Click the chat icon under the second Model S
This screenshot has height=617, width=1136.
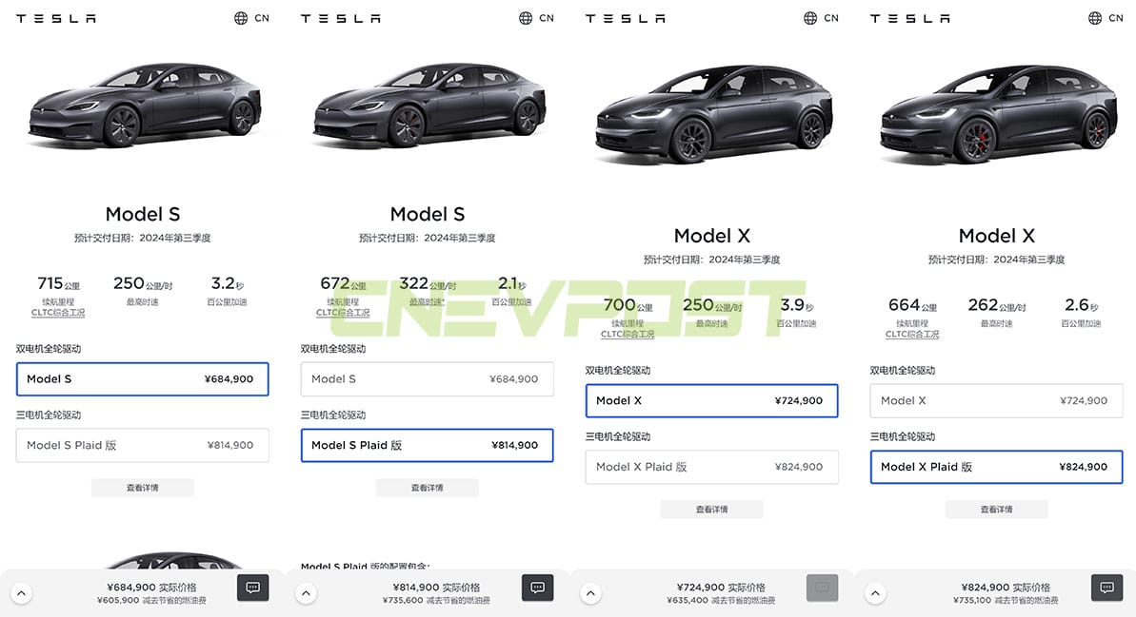[537, 588]
